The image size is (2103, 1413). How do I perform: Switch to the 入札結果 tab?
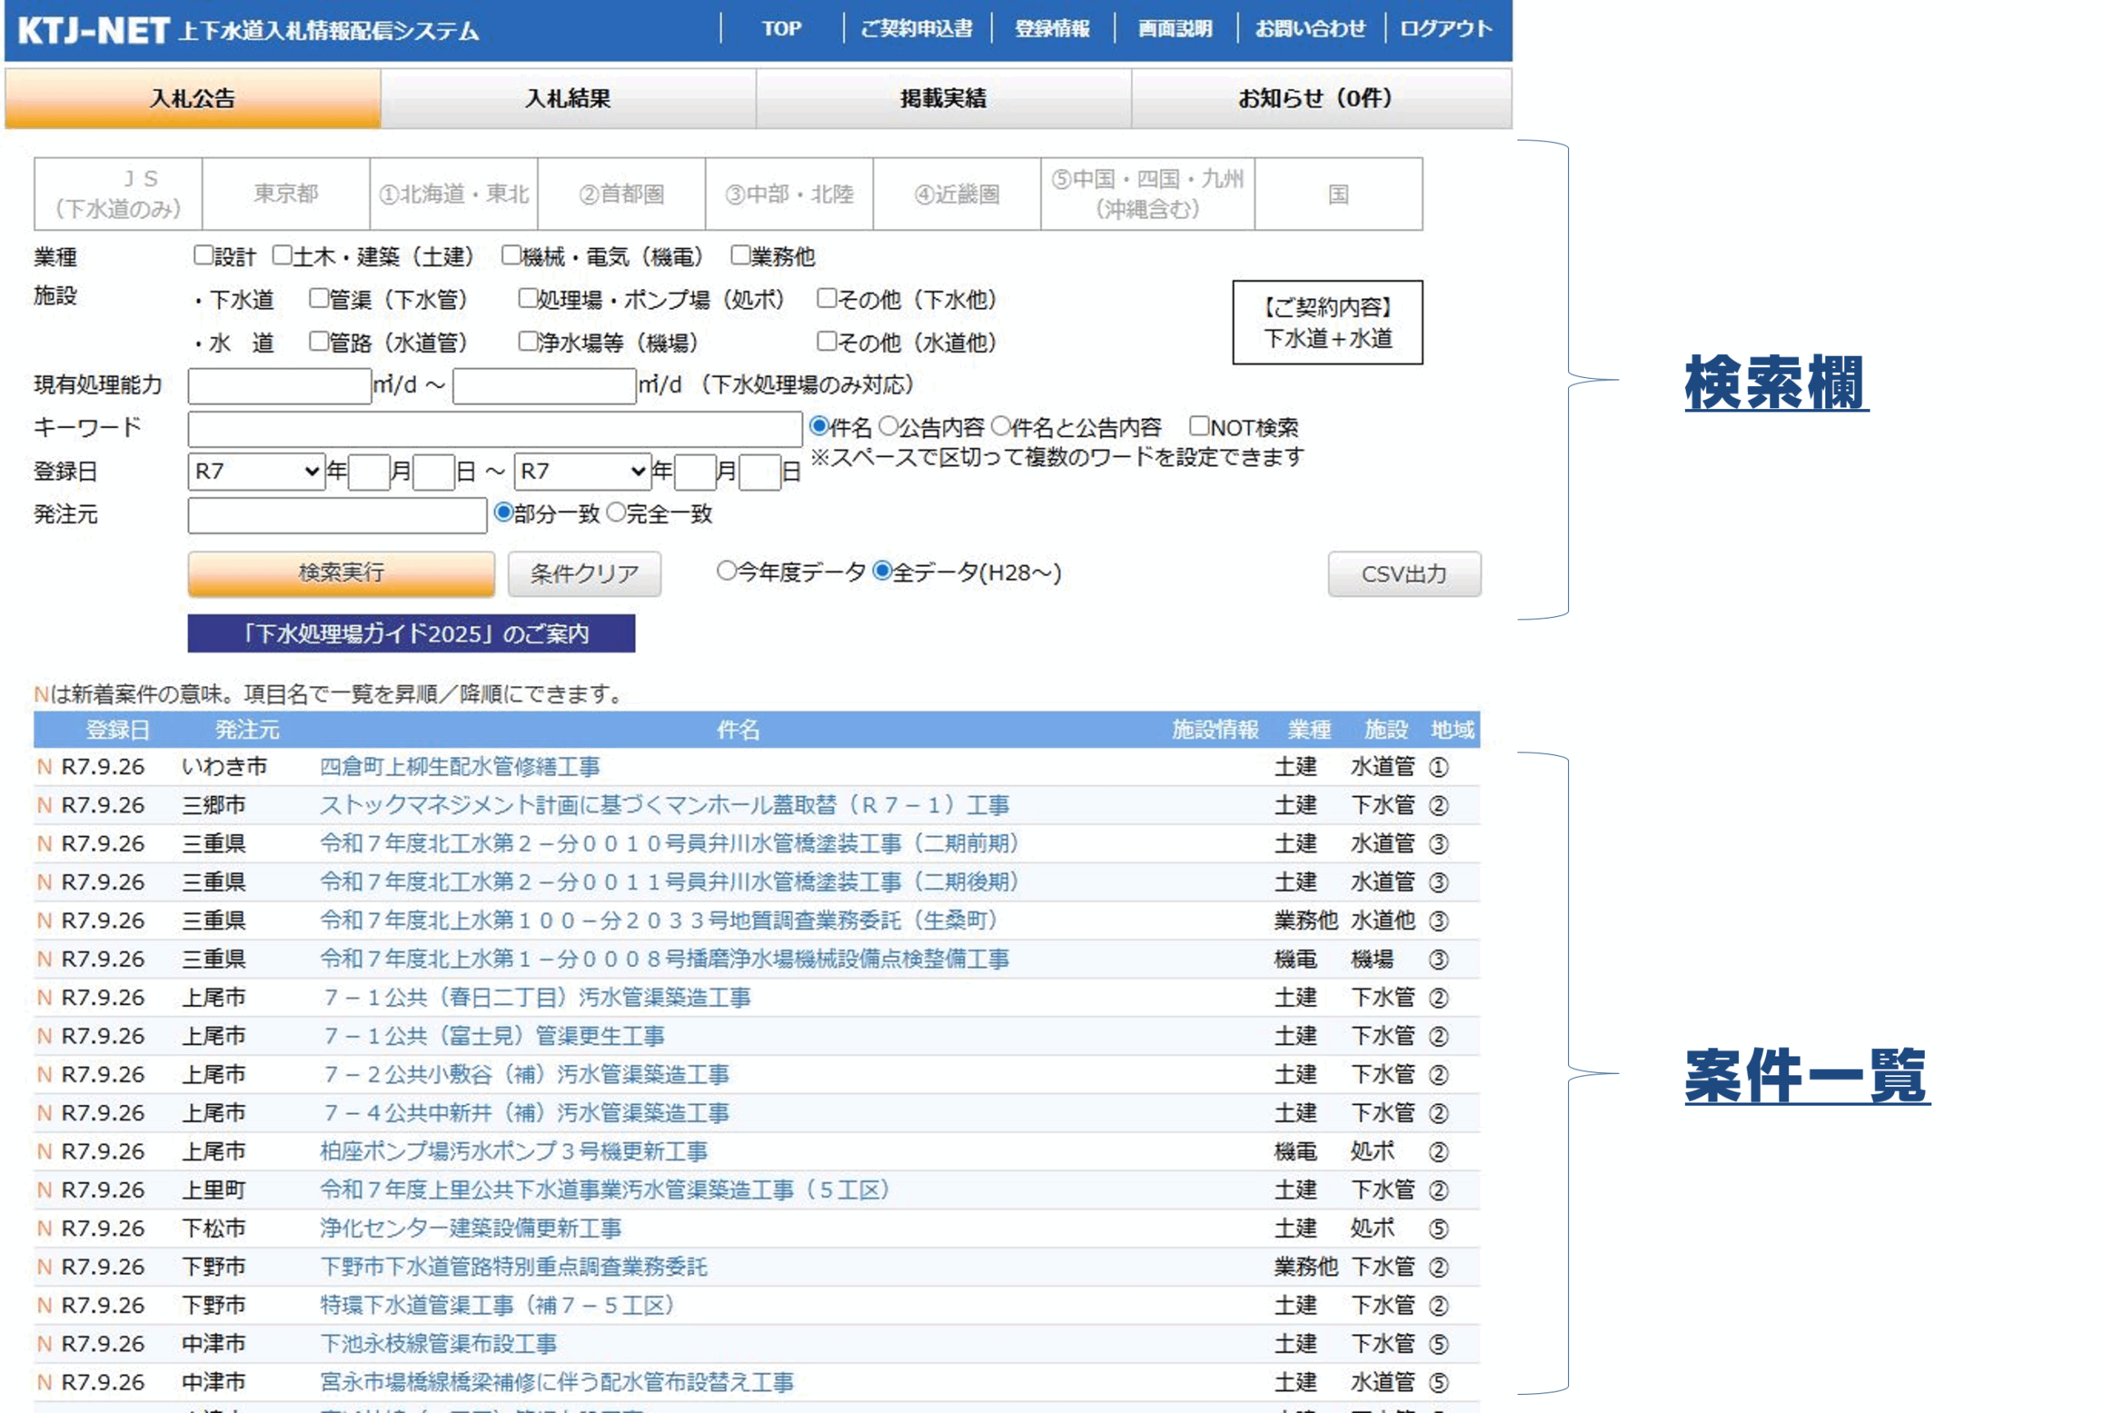point(568,99)
